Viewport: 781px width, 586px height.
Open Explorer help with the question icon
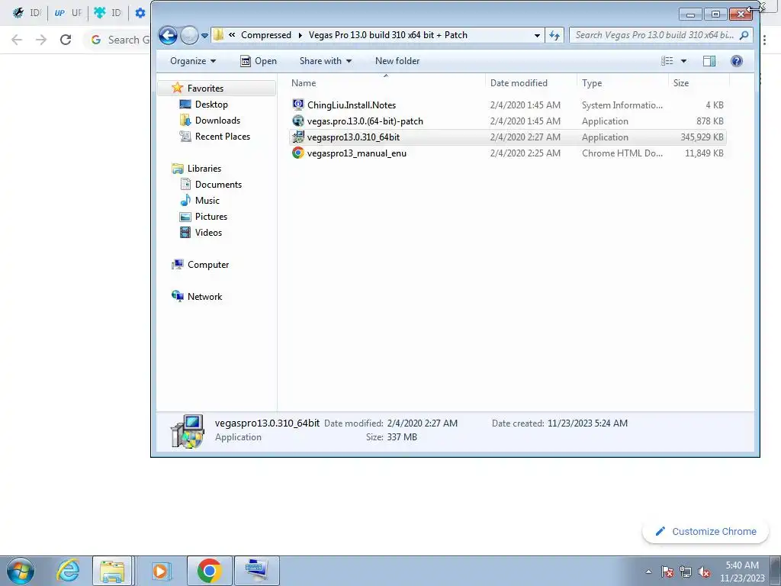coord(737,61)
